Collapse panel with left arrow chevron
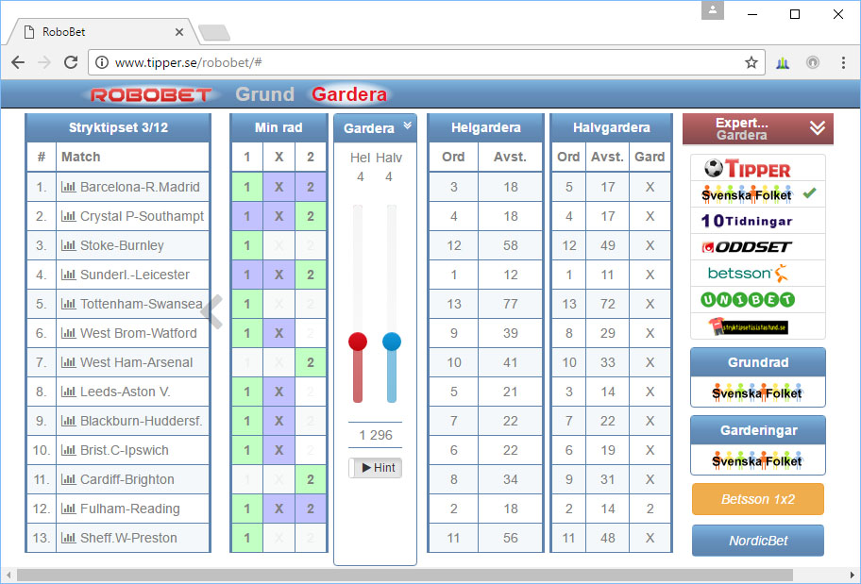This screenshot has height=584, width=861. (212, 311)
